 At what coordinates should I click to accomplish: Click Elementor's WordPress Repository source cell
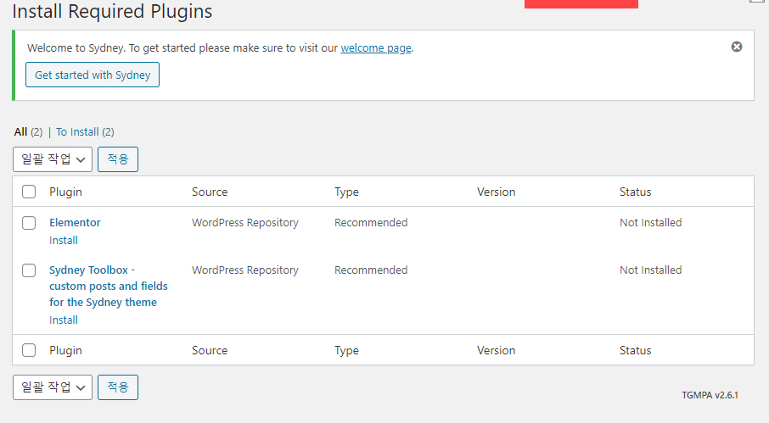pyautogui.click(x=245, y=223)
